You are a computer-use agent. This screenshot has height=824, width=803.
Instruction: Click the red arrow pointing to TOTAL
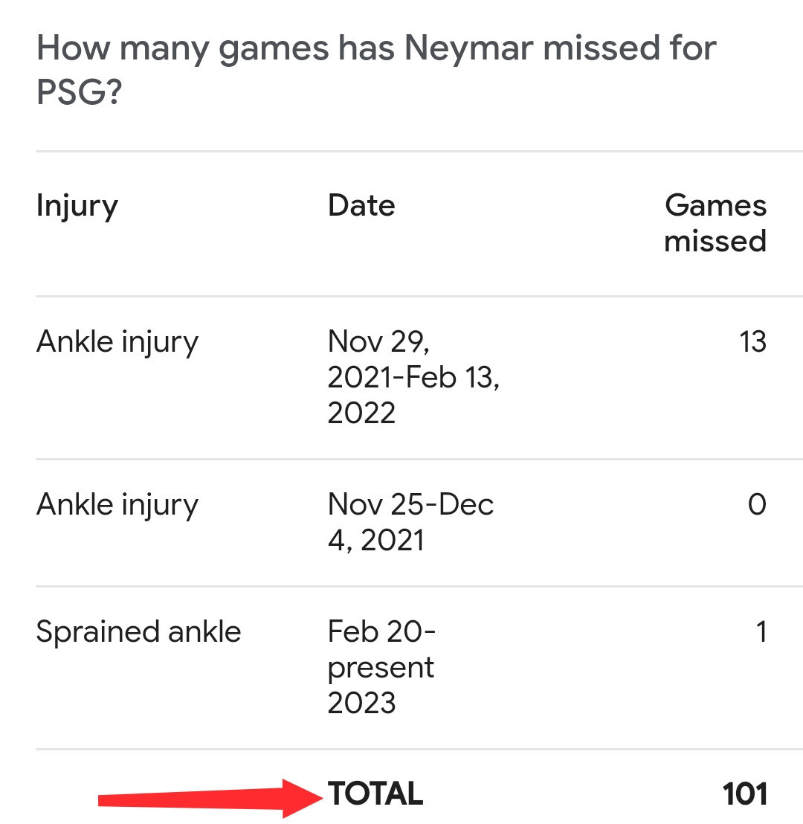coord(210,799)
